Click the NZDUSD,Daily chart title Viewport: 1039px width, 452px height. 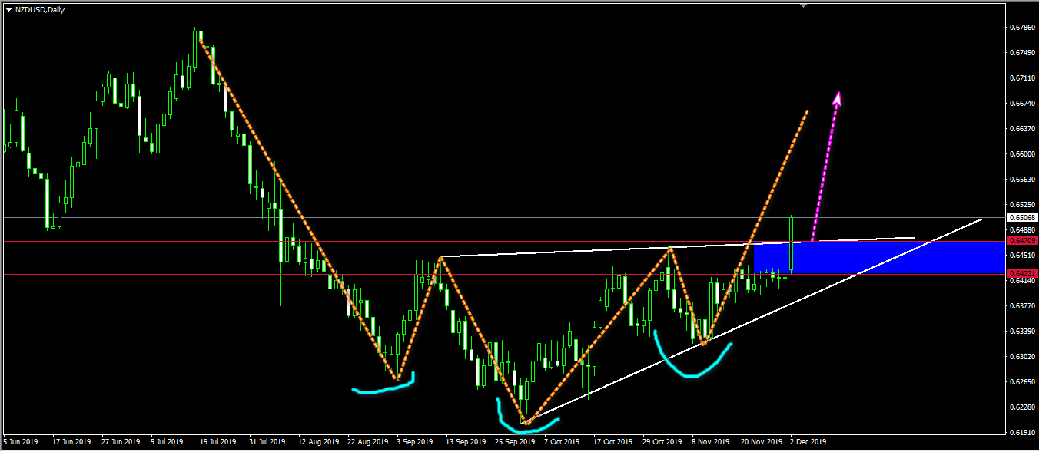(x=40, y=9)
